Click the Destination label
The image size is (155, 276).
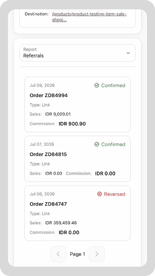tap(37, 14)
